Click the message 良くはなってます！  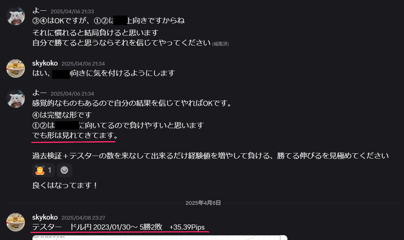[x=65, y=185]
